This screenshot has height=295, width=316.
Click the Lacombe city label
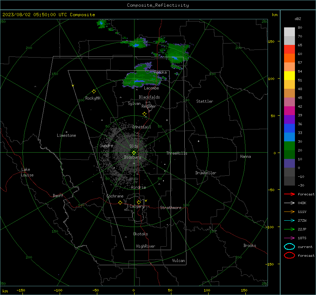[x=151, y=88]
